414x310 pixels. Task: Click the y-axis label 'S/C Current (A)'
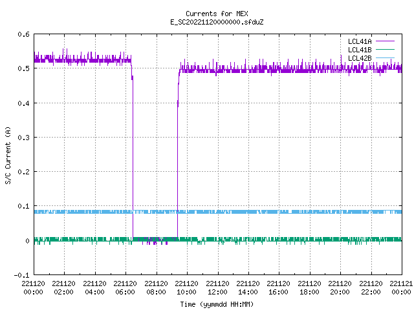click(x=8, y=156)
